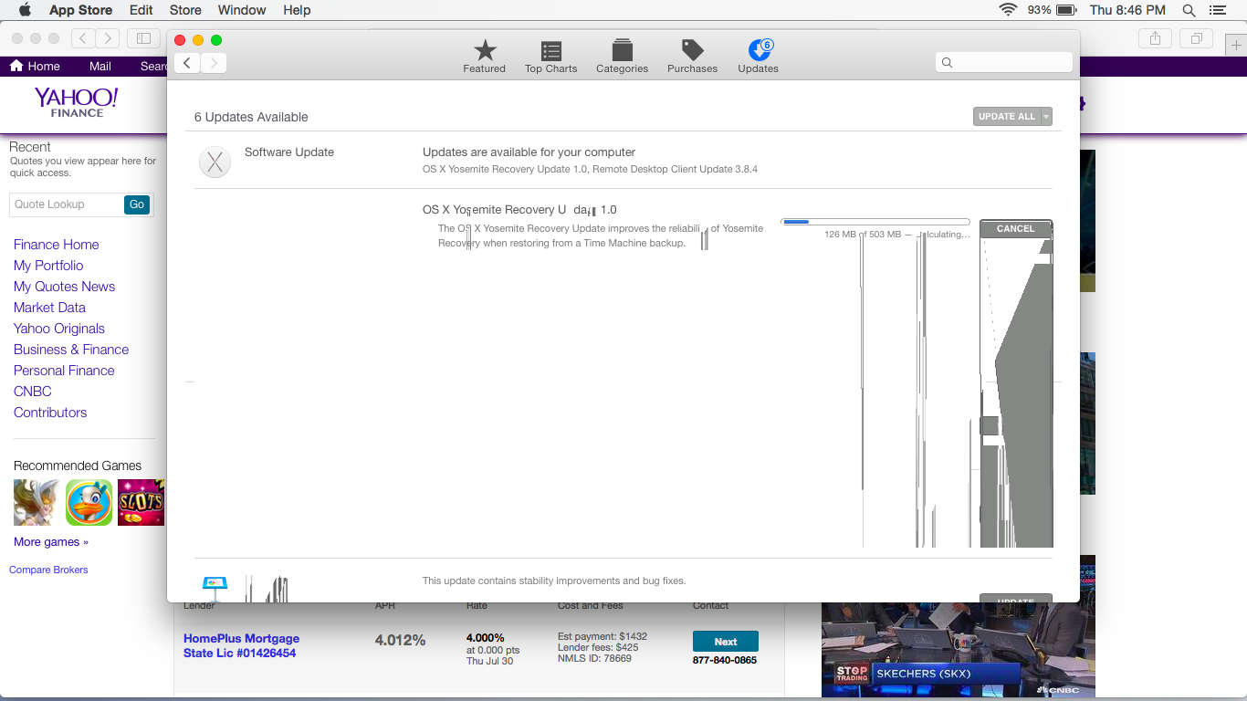Expand the Update All dropdown arrow
Image resolution: width=1247 pixels, height=701 pixels.
click(1046, 117)
